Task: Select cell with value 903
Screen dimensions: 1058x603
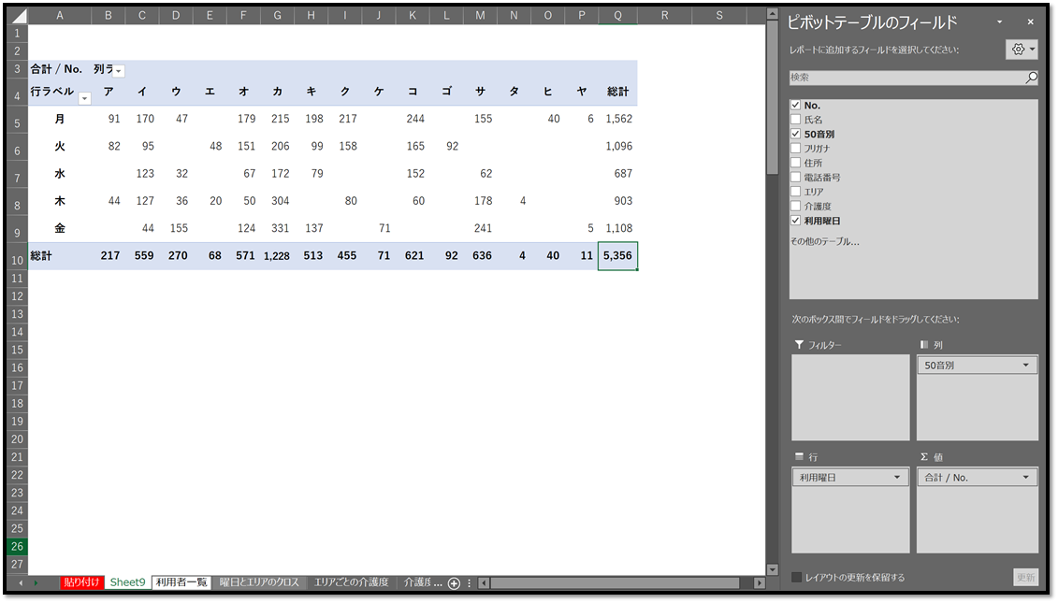Action: (x=617, y=201)
